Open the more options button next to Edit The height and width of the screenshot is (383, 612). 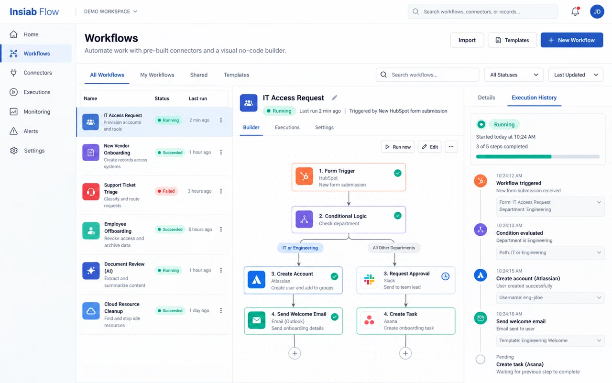(x=451, y=147)
